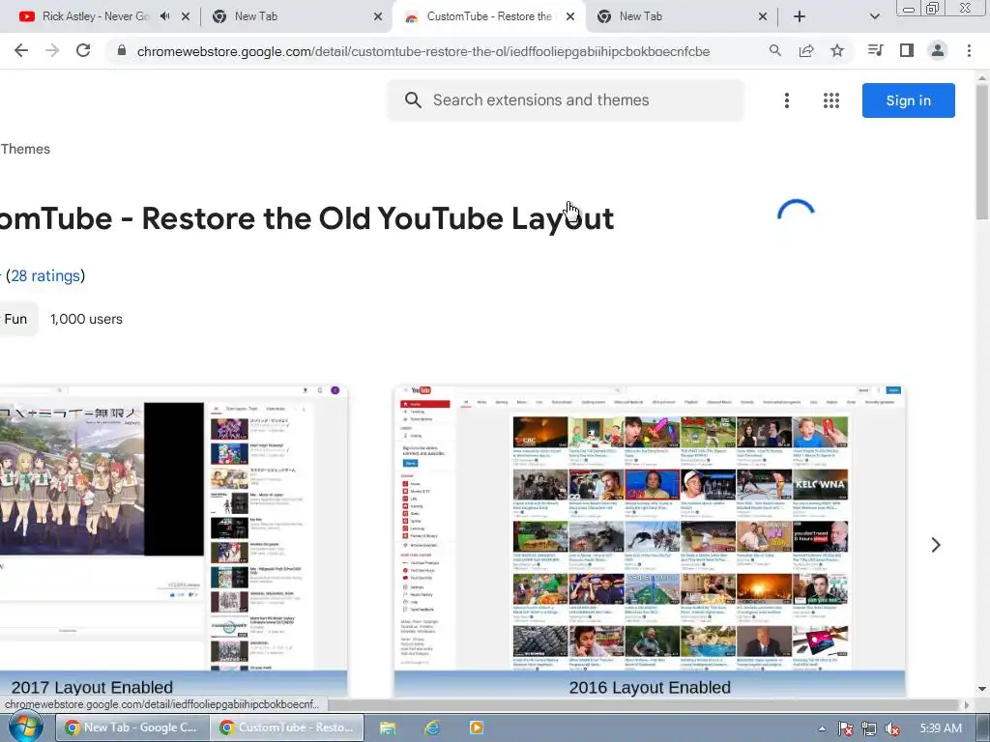This screenshot has height=742, width=990.
Task: Click the CustomTube extension title heading
Action: 306,218
